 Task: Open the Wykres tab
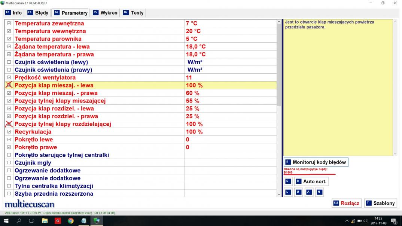pos(105,13)
